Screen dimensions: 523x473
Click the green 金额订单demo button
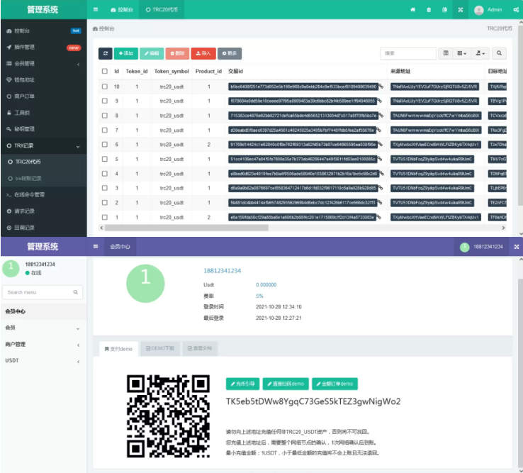point(335,384)
